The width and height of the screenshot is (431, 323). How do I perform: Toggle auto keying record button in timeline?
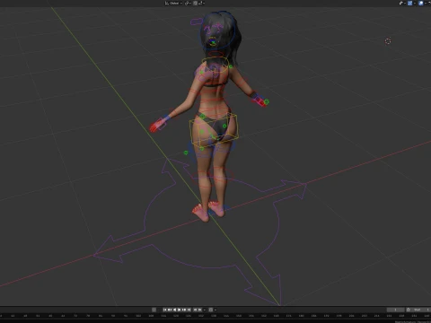pyautogui.click(x=154, y=310)
